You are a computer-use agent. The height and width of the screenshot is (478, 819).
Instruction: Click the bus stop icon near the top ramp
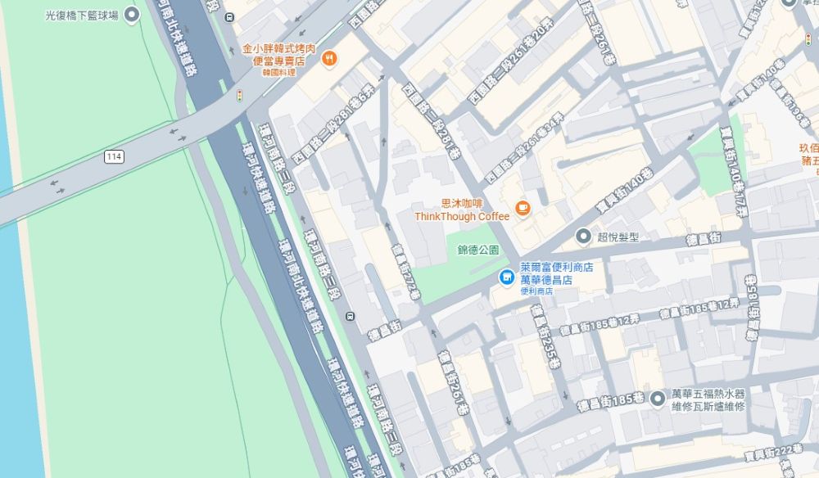(x=229, y=17)
